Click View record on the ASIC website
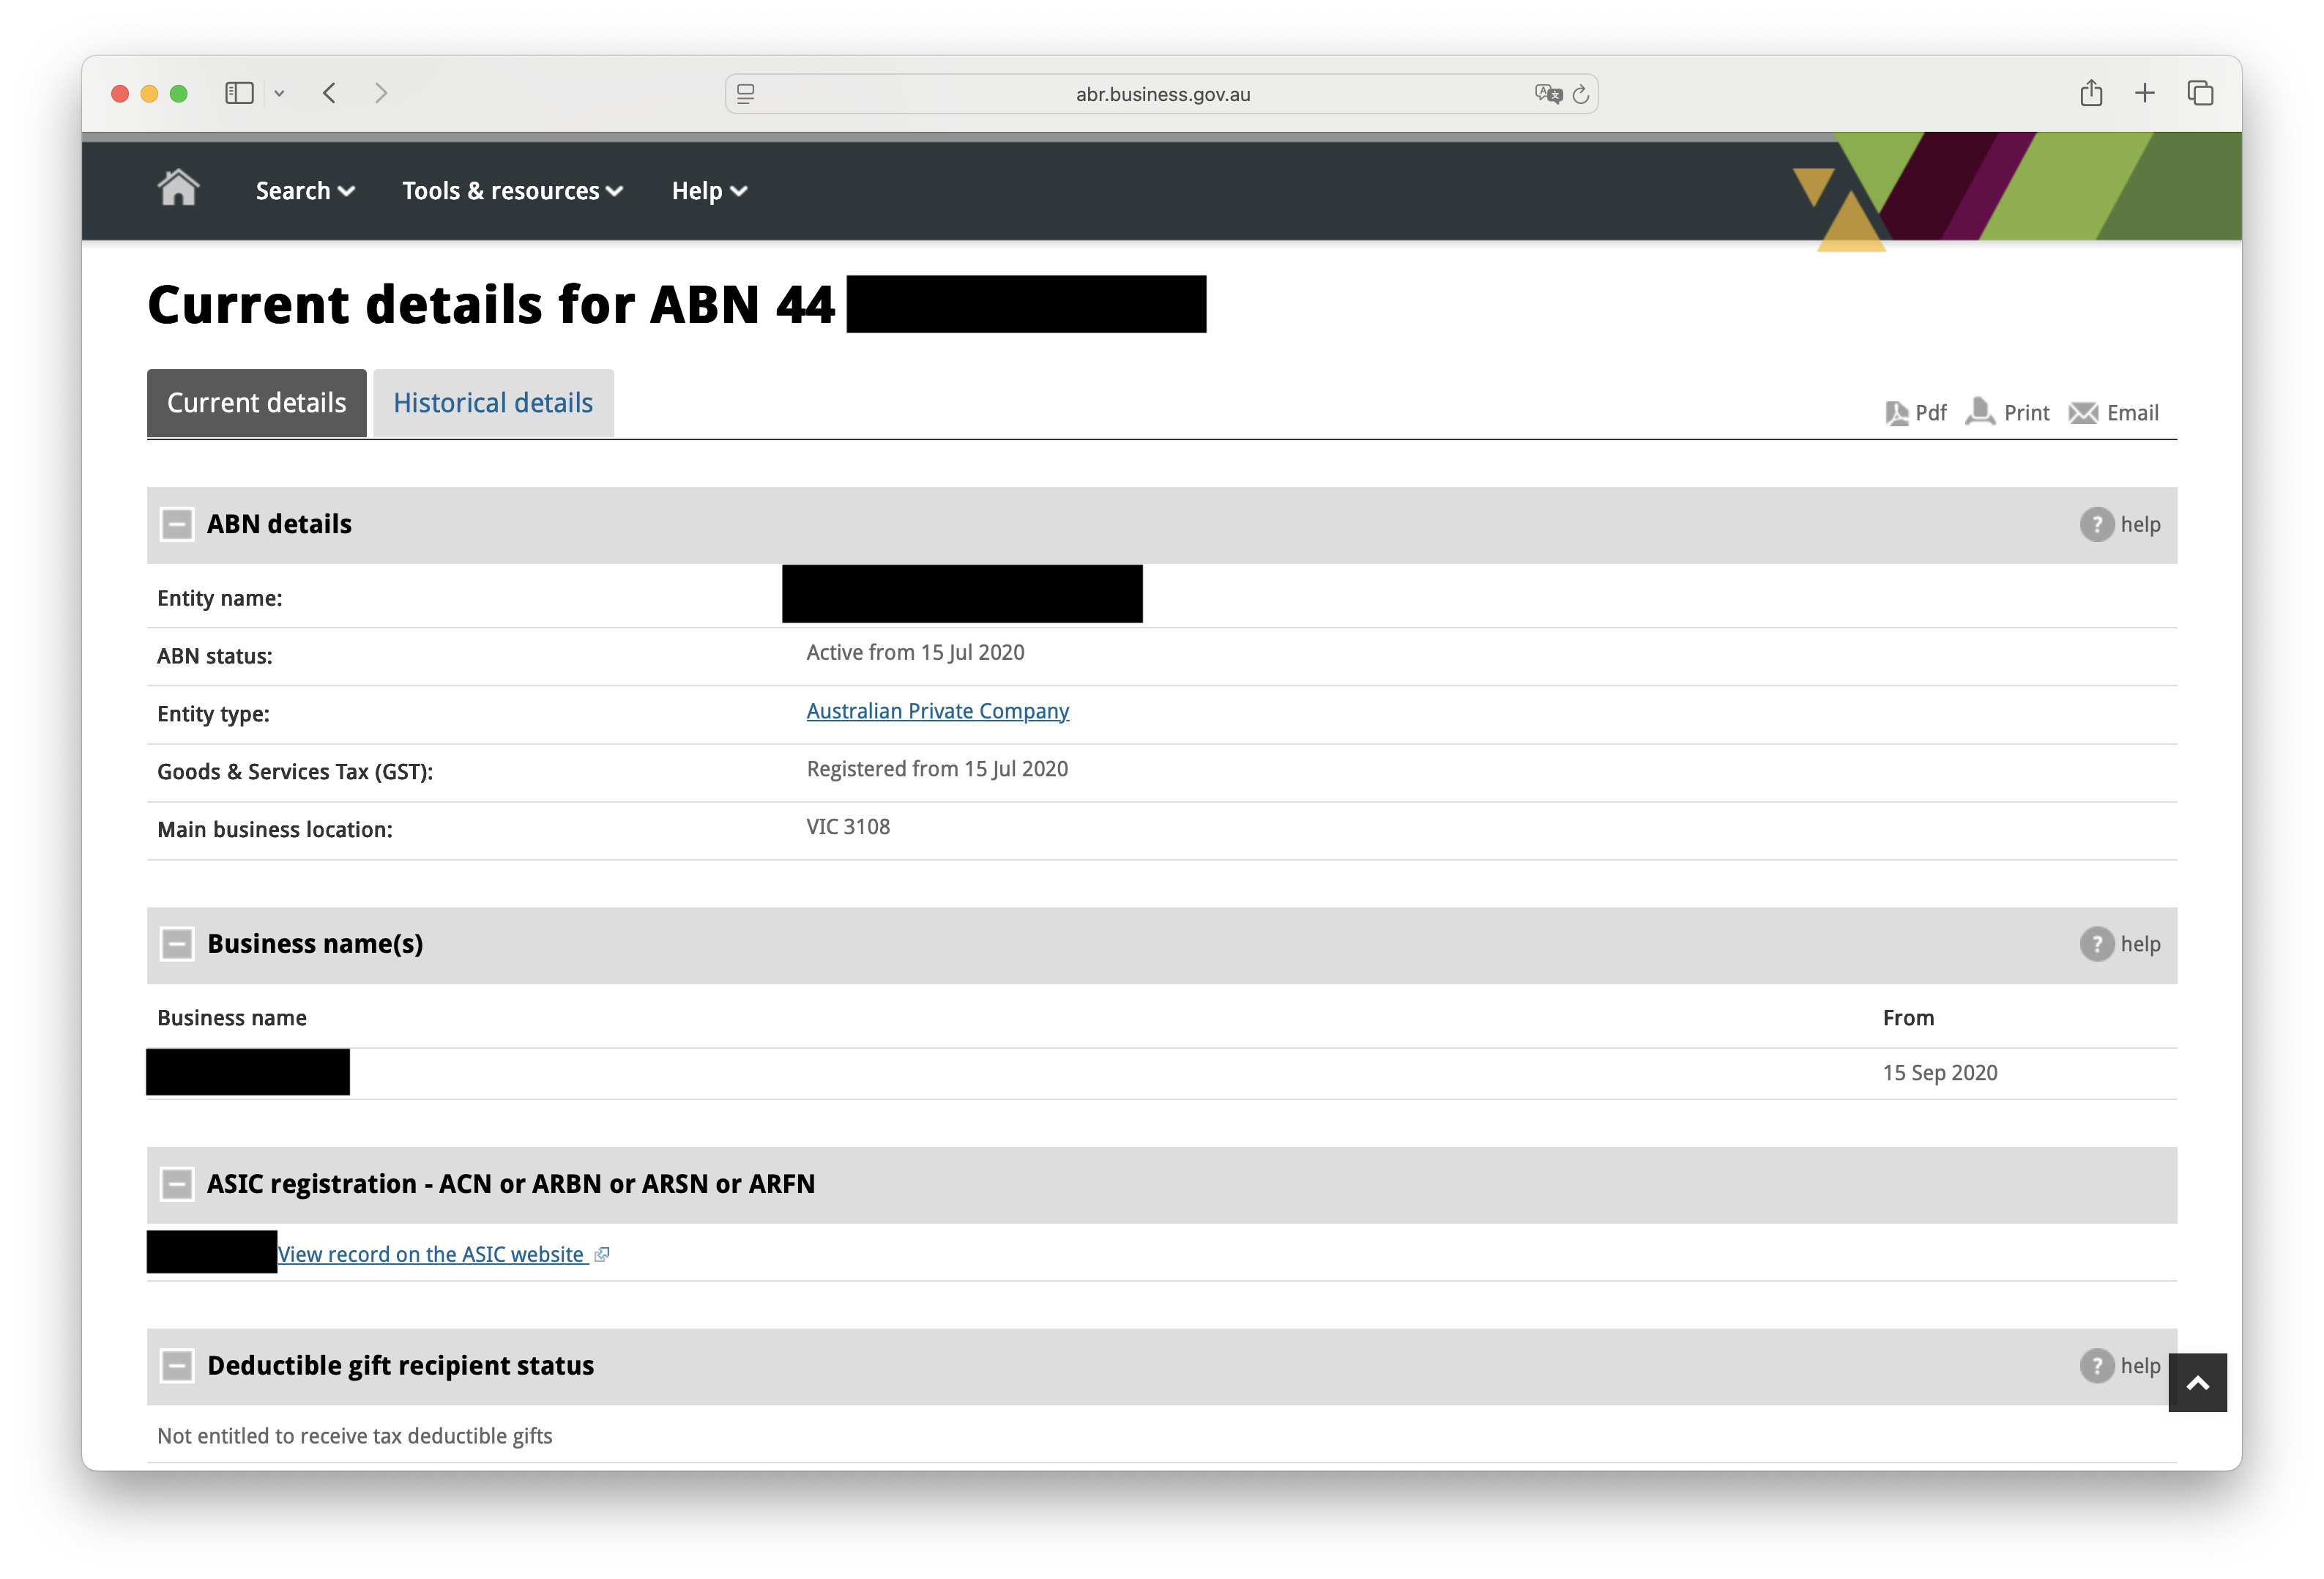 click(431, 1255)
